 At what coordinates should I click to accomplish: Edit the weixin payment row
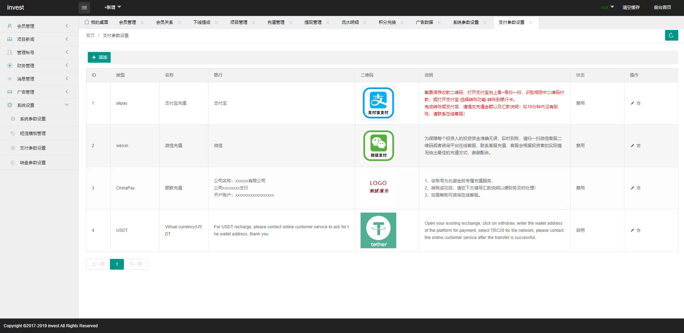tap(632, 145)
